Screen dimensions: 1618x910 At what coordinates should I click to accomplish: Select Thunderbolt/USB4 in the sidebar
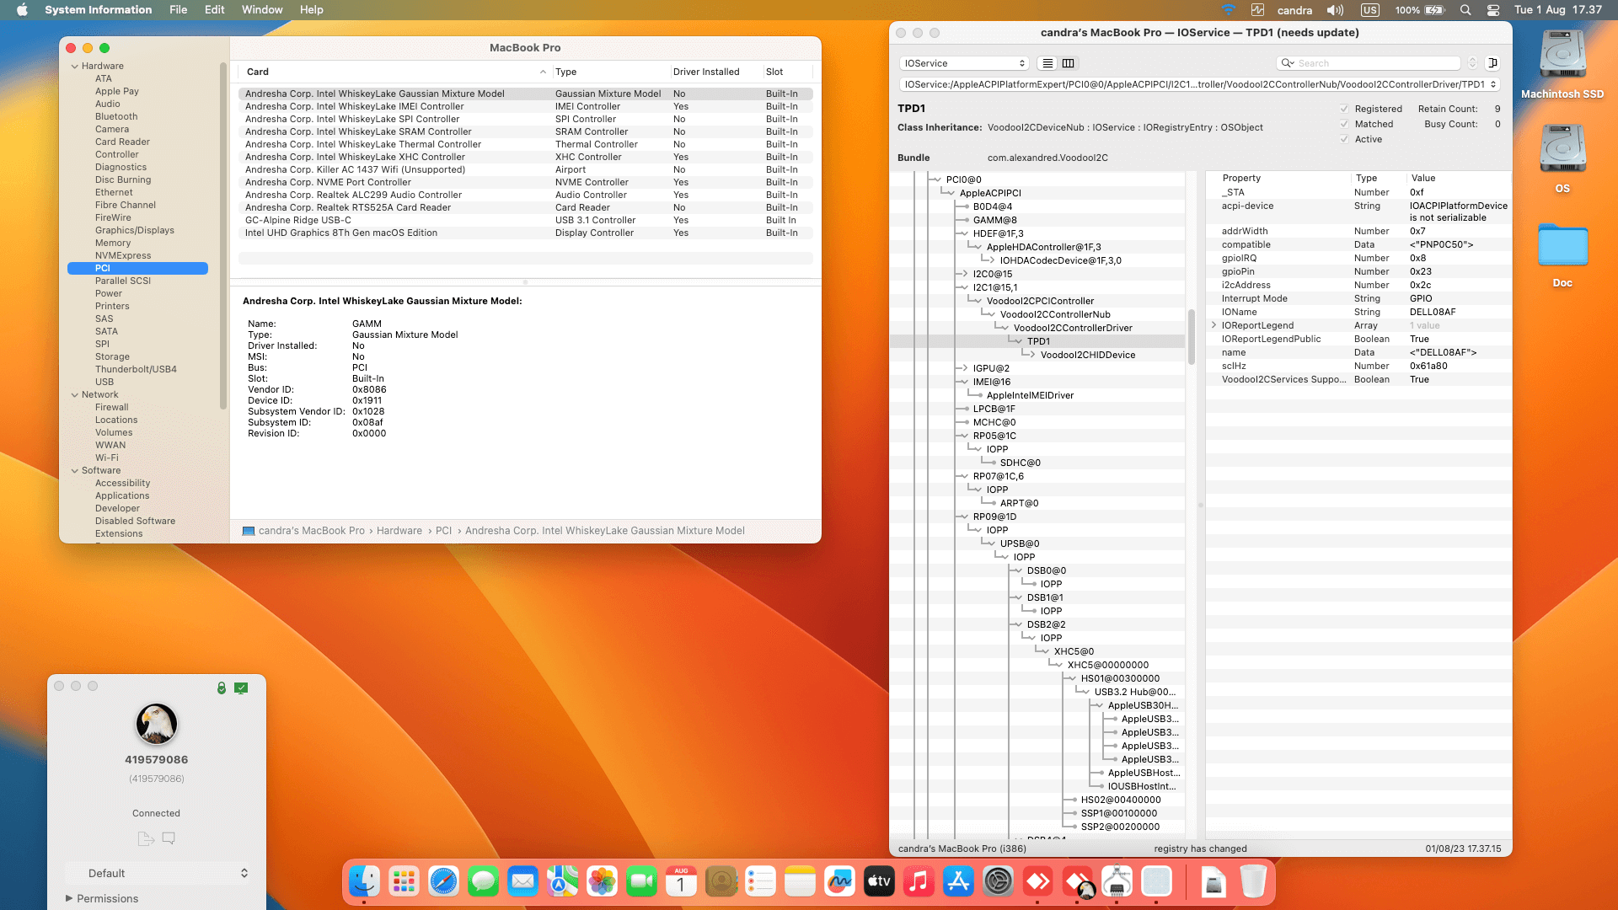click(136, 369)
